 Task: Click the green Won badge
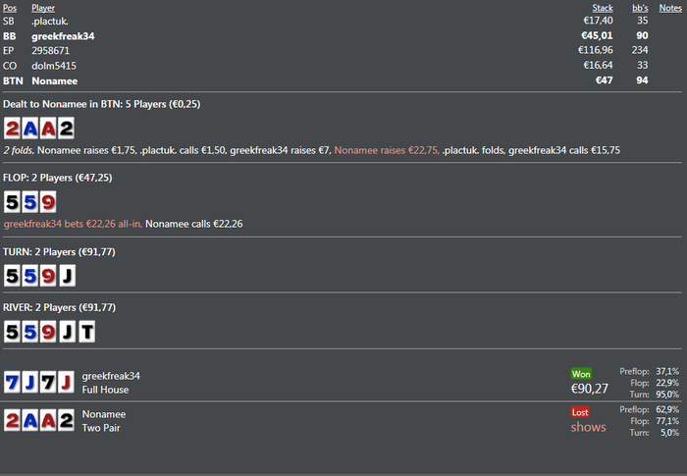(x=582, y=374)
